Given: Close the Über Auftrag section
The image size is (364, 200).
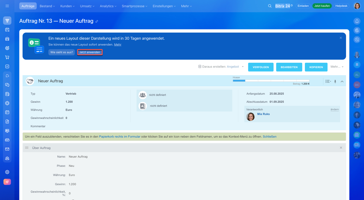Looking at the screenshot, I should [341, 148].
